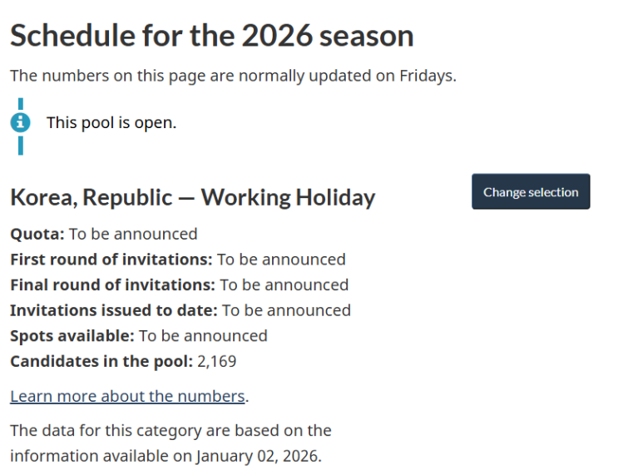Click To be announced beside Final round
618x475 pixels.
(x=284, y=285)
